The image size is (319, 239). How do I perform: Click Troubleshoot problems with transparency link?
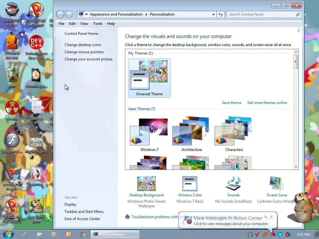(155, 217)
